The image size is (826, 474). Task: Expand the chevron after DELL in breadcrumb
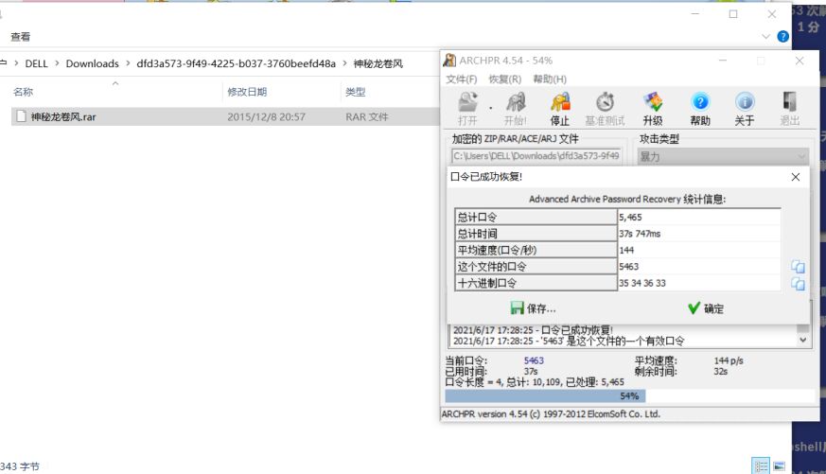tap(57, 63)
